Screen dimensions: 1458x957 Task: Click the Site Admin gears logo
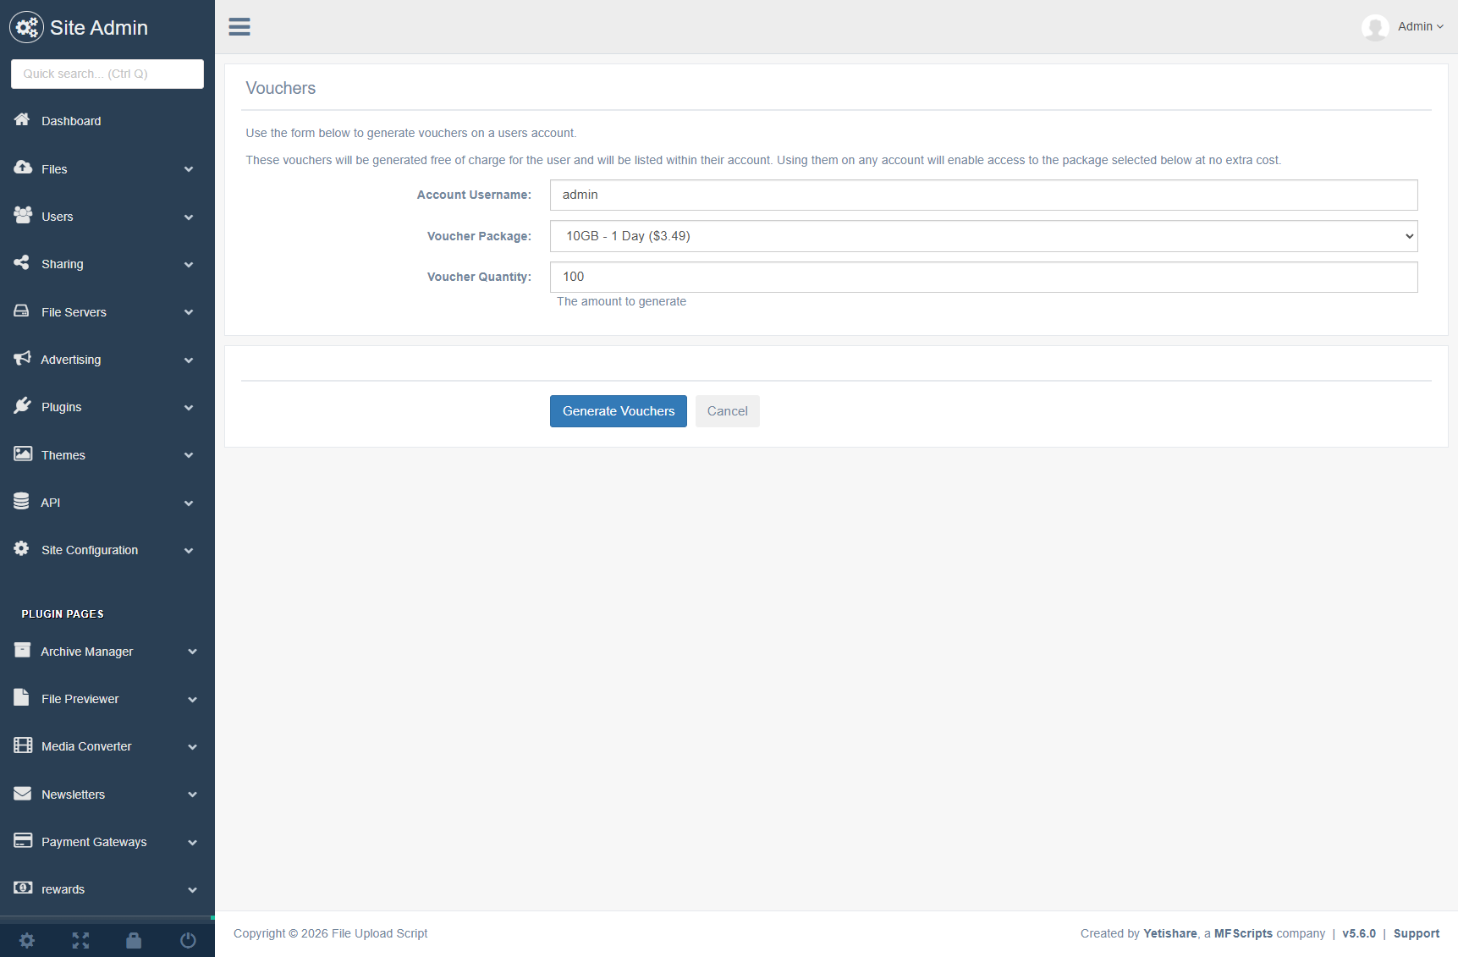coord(26,27)
